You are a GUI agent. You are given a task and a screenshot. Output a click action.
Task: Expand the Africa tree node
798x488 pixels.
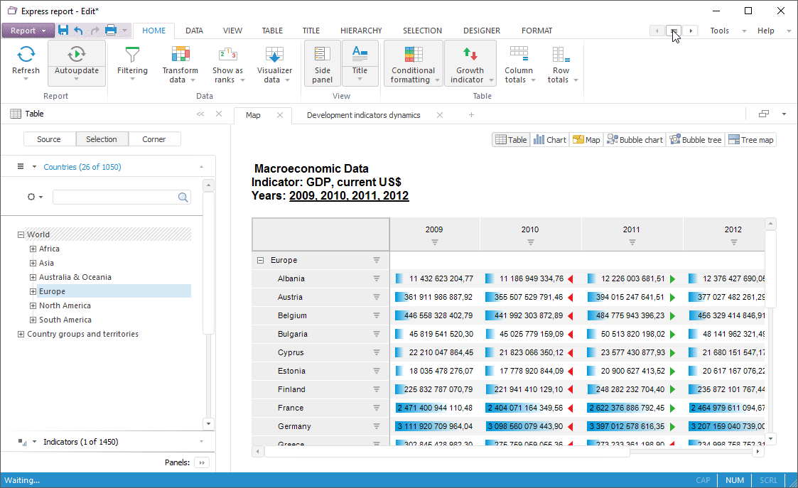point(33,249)
